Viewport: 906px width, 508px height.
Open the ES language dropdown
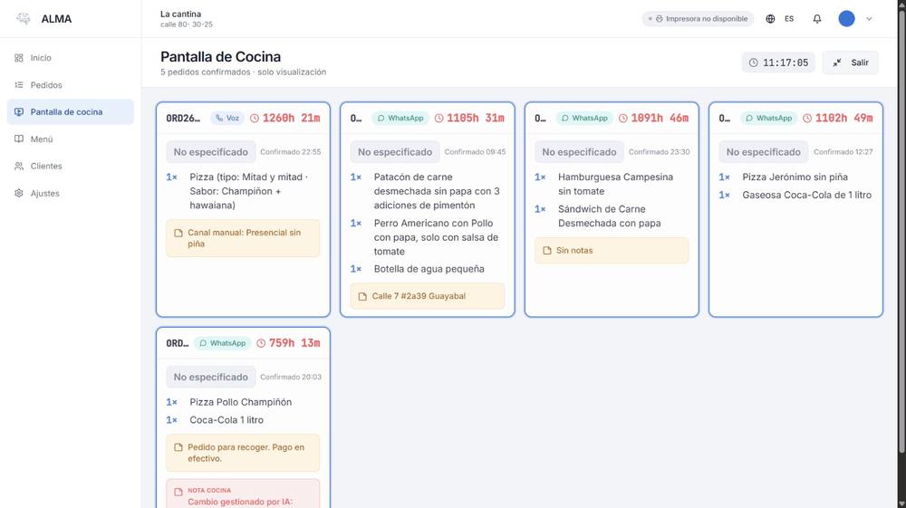click(x=789, y=19)
